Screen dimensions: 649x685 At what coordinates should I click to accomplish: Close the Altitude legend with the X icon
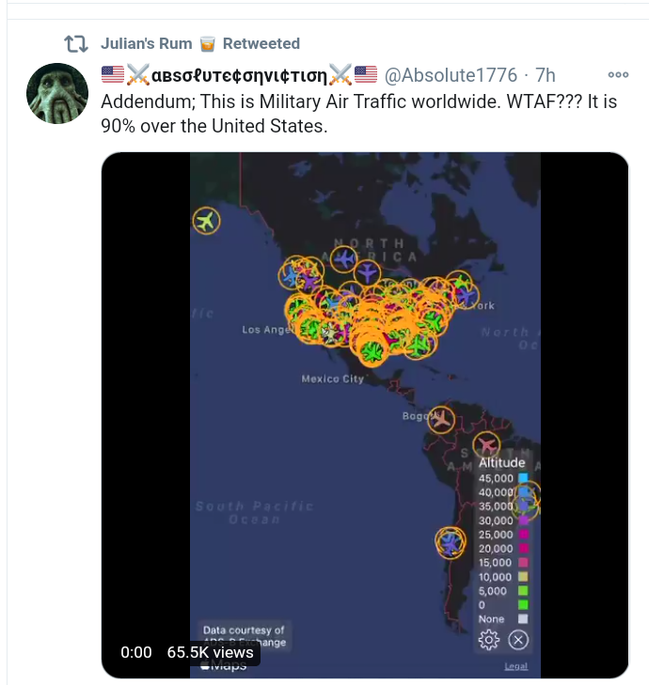(x=518, y=640)
